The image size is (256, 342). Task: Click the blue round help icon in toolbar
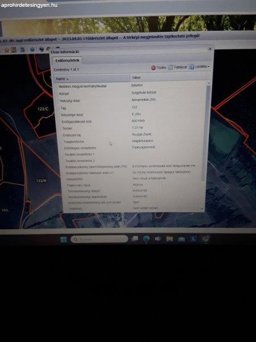click(x=32, y=50)
